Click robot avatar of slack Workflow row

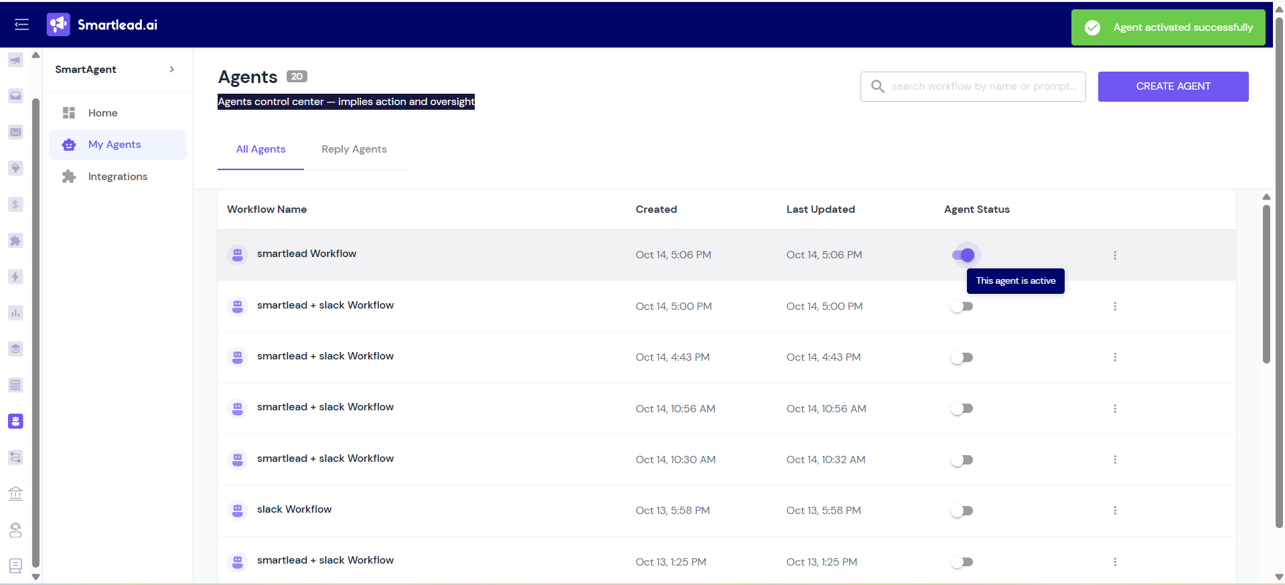[x=237, y=511]
